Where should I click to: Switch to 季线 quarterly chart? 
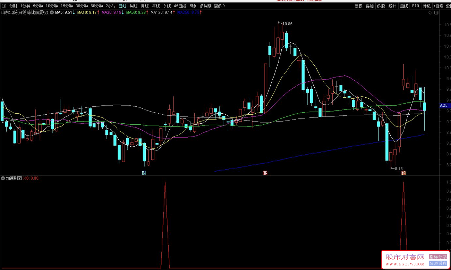click(167, 6)
